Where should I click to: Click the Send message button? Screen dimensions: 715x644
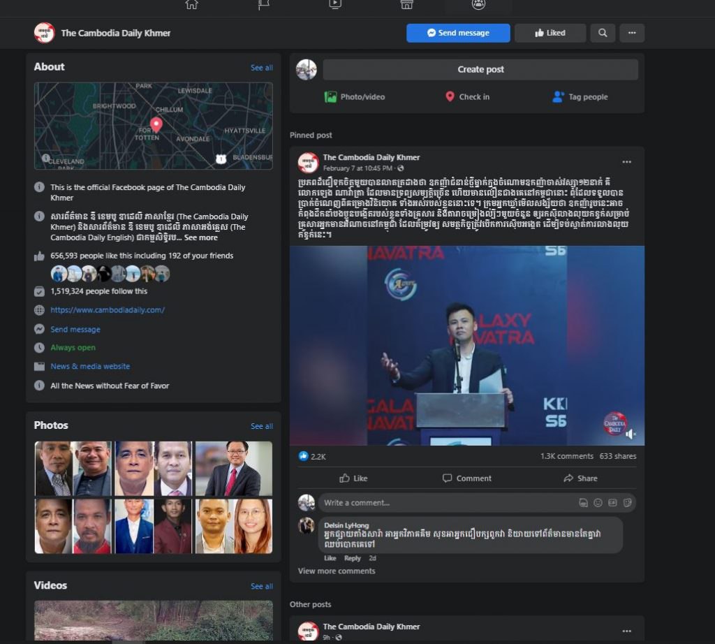(458, 33)
